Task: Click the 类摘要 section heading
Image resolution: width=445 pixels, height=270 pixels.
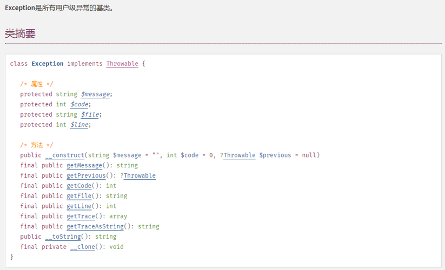Action: pyautogui.click(x=20, y=33)
